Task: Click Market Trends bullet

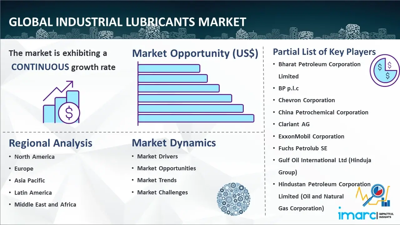Action: click(157, 180)
